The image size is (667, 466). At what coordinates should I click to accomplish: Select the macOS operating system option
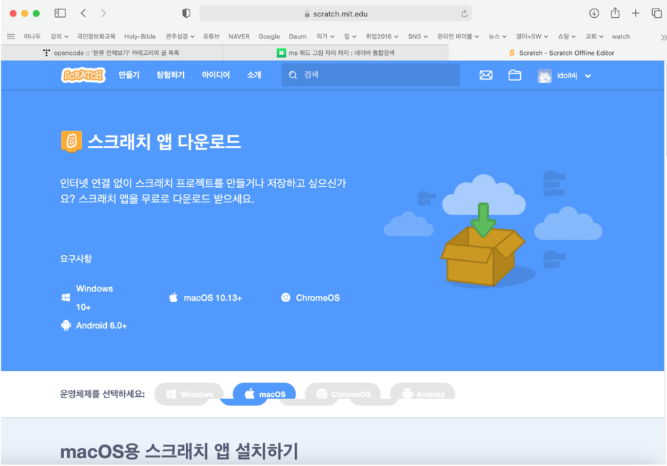264,394
